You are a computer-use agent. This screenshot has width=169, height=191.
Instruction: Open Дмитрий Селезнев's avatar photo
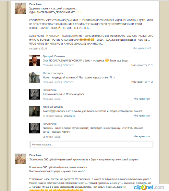click(34, 61)
